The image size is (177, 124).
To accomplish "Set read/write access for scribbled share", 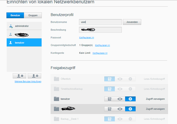I will pyautogui.click(x=110, y=109).
